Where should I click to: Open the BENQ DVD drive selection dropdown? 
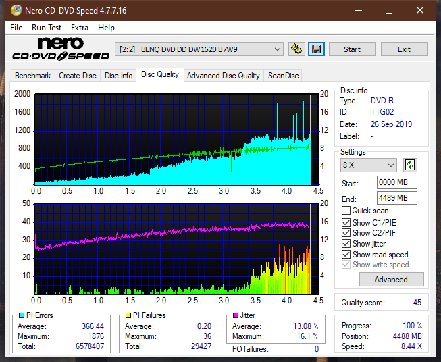coord(199,49)
